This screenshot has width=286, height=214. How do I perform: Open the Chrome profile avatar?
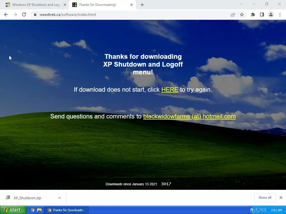click(271, 14)
